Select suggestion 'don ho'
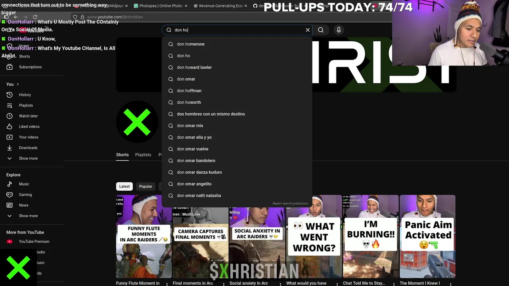Screen dimensions: 509x286 click(x=237, y=56)
